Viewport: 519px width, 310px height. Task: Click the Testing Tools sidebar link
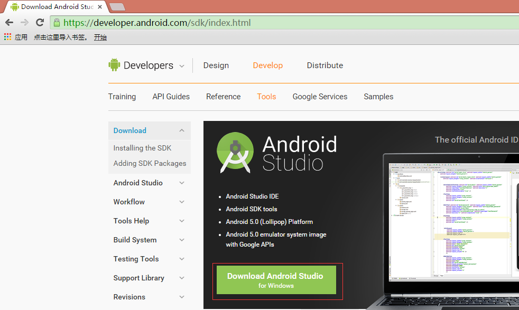[x=136, y=259]
